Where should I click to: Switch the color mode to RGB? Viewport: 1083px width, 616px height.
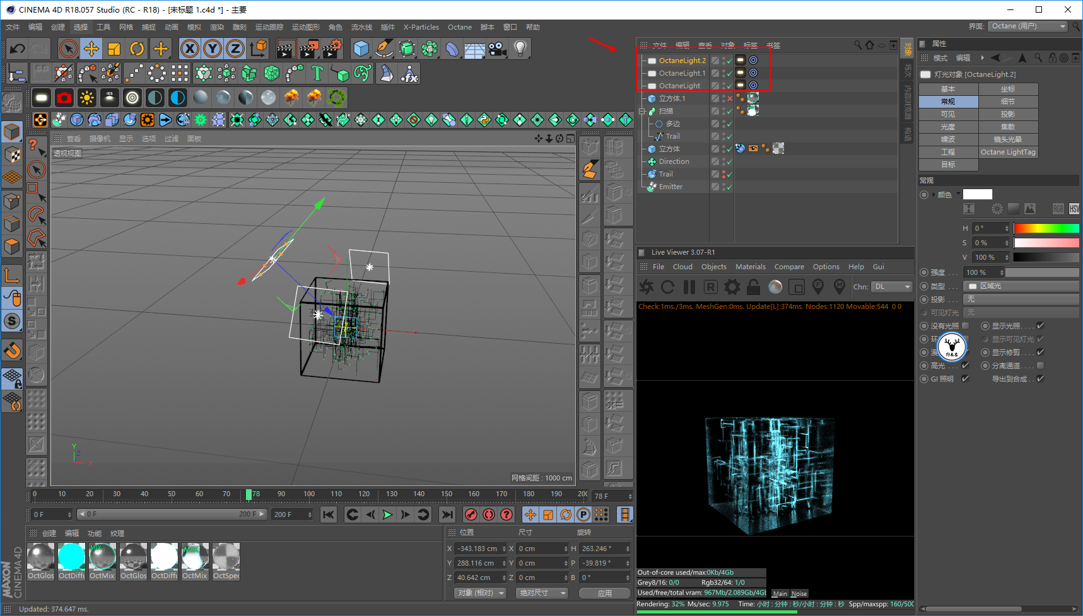1058,209
